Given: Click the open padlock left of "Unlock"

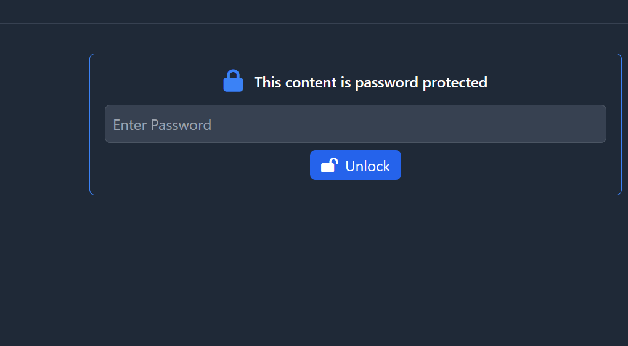Looking at the screenshot, I should 329,166.
